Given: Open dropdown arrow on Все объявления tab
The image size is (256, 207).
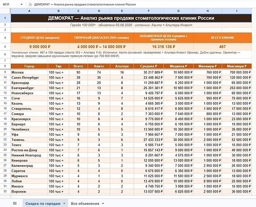Looking at the screenshot, I should (x=103, y=204).
